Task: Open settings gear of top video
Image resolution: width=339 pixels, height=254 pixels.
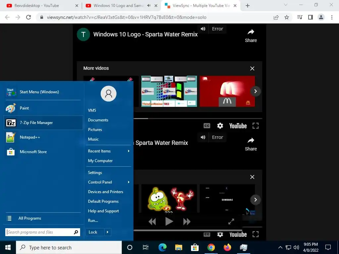Action: tap(220, 126)
